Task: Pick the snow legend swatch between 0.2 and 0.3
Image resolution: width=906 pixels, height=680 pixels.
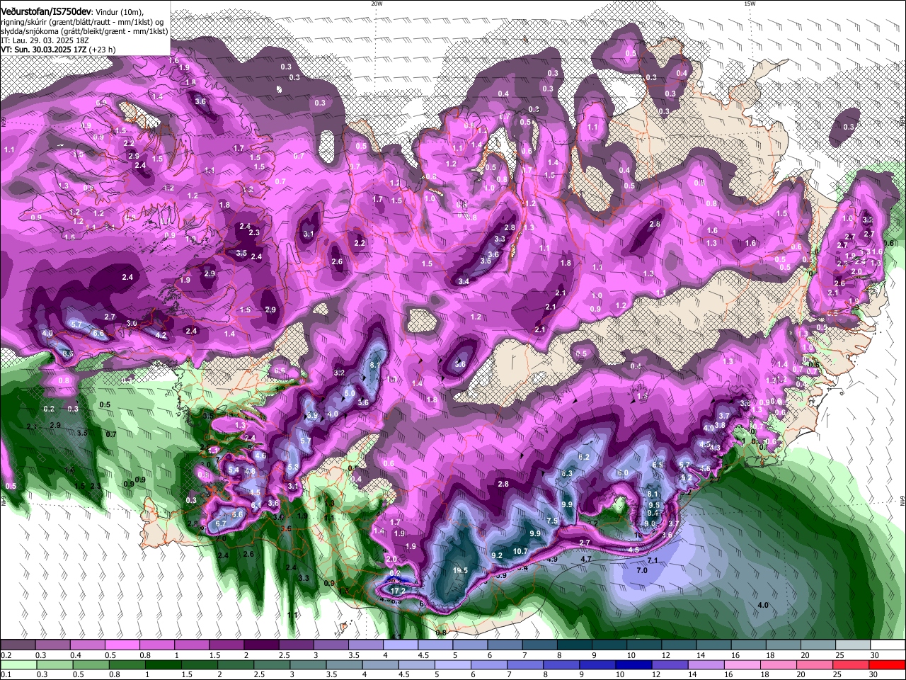Action: pos(17,645)
